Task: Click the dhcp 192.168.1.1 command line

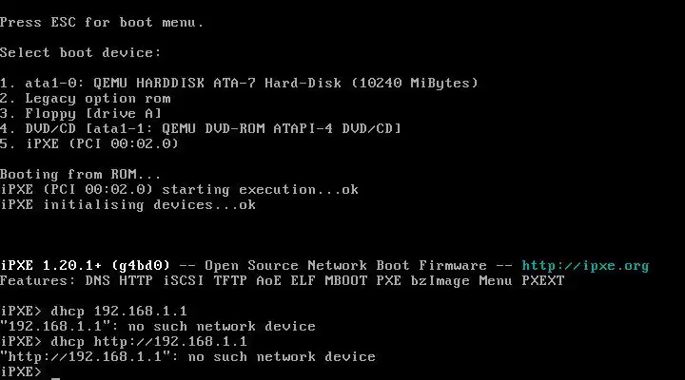Action: pyautogui.click(x=93, y=311)
